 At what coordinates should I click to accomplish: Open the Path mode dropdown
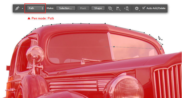point(36,8)
